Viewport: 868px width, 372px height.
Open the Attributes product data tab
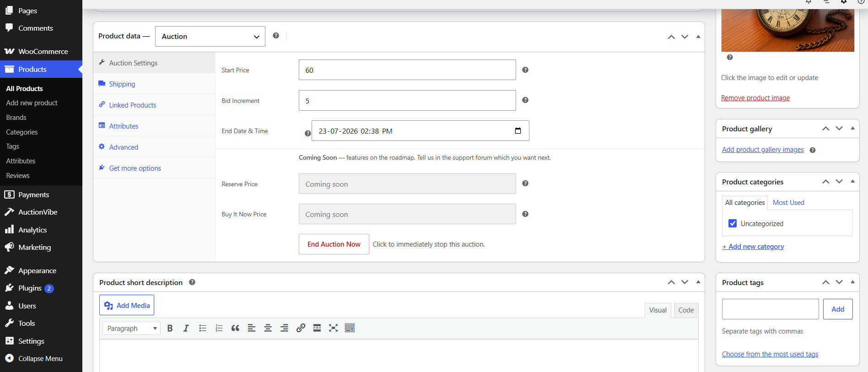point(154,126)
